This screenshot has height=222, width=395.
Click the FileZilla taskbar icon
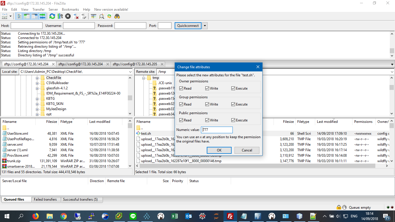[x=230, y=216]
